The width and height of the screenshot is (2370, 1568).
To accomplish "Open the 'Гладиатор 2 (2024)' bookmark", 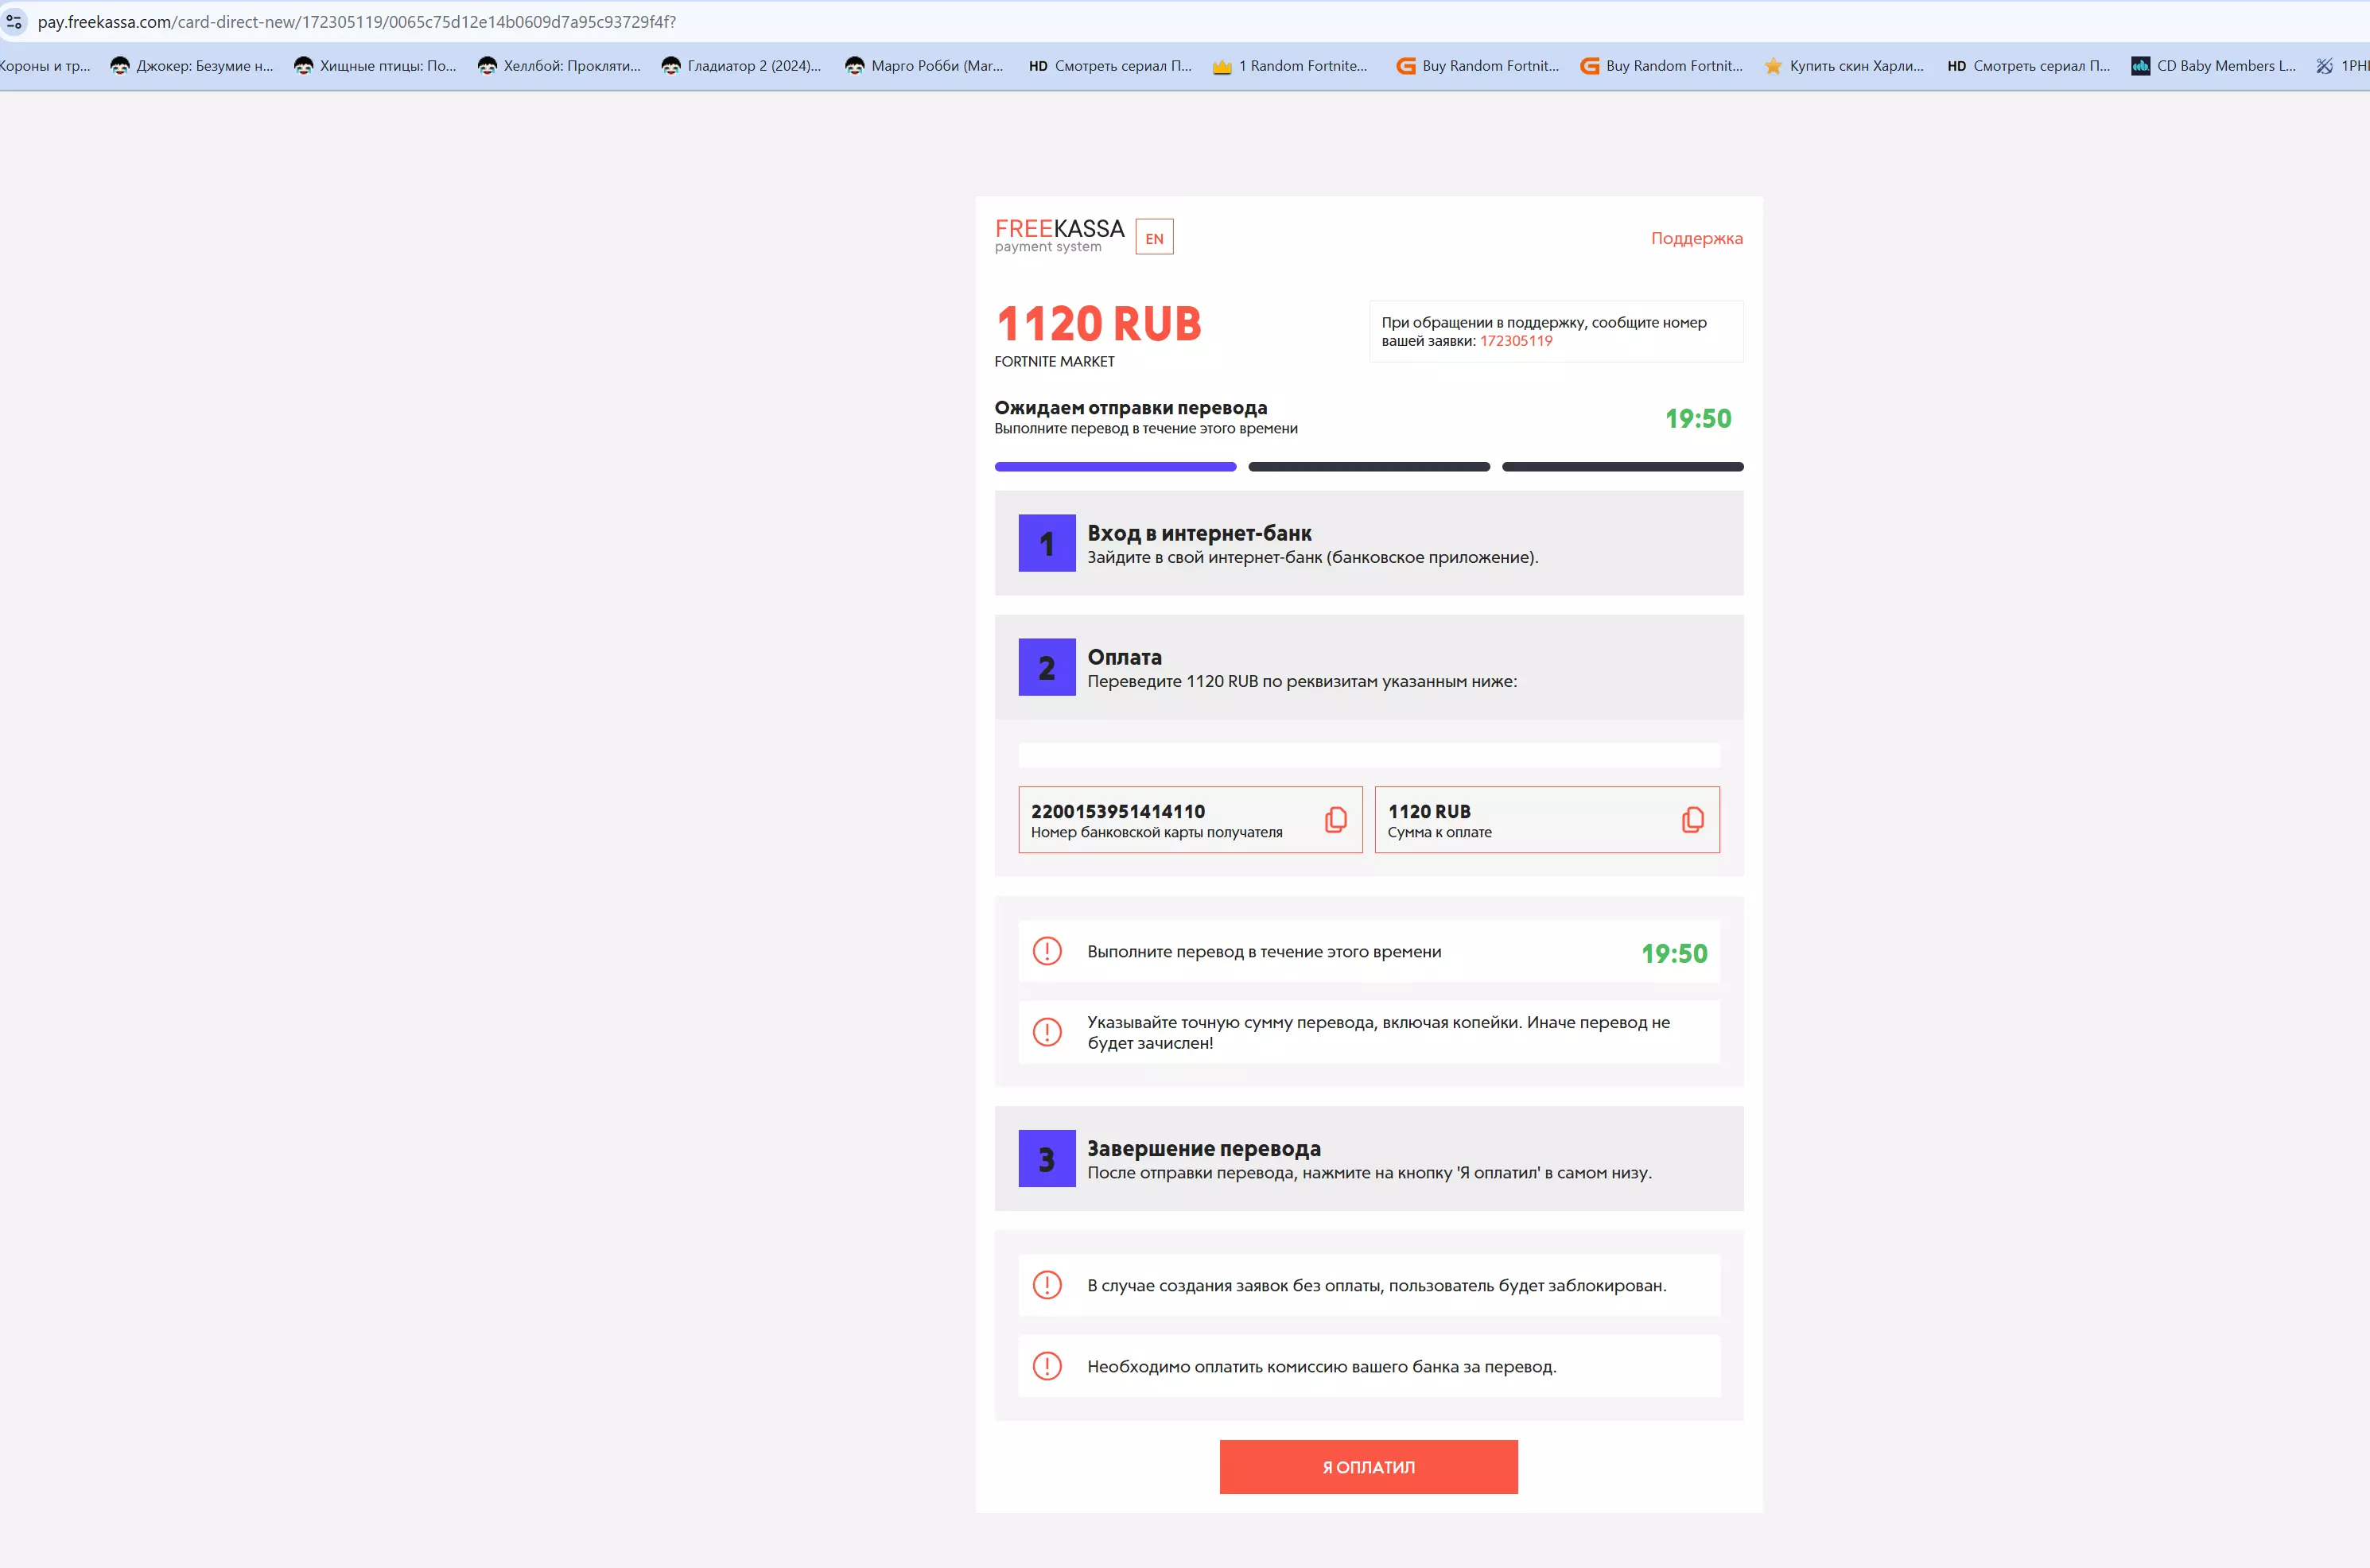I will pos(742,66).
